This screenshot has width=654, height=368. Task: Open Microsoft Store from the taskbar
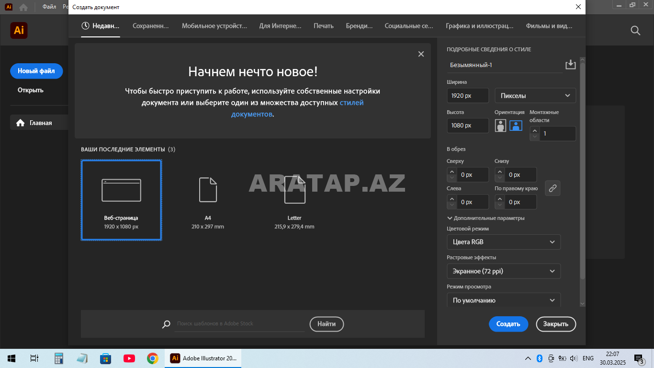click(x=105, y=358)
